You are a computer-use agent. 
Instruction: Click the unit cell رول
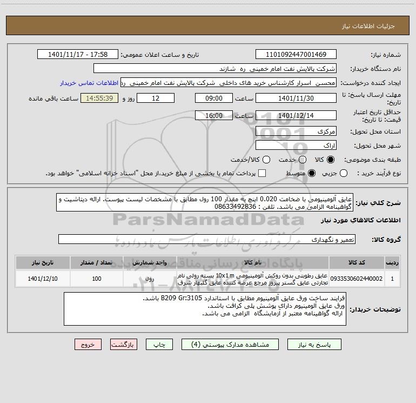coord(150,279)
